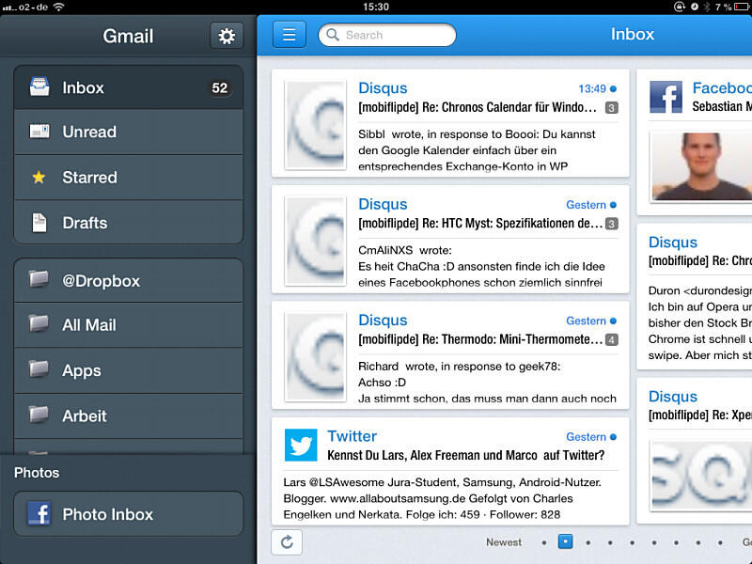
Task: Select the Inbox folder in sidebar
Action: [x=129, y=87]
